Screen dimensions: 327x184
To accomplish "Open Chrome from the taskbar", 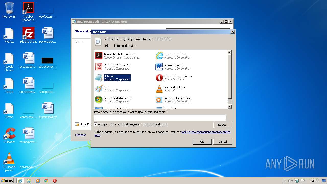I will (x=46, y=180).
